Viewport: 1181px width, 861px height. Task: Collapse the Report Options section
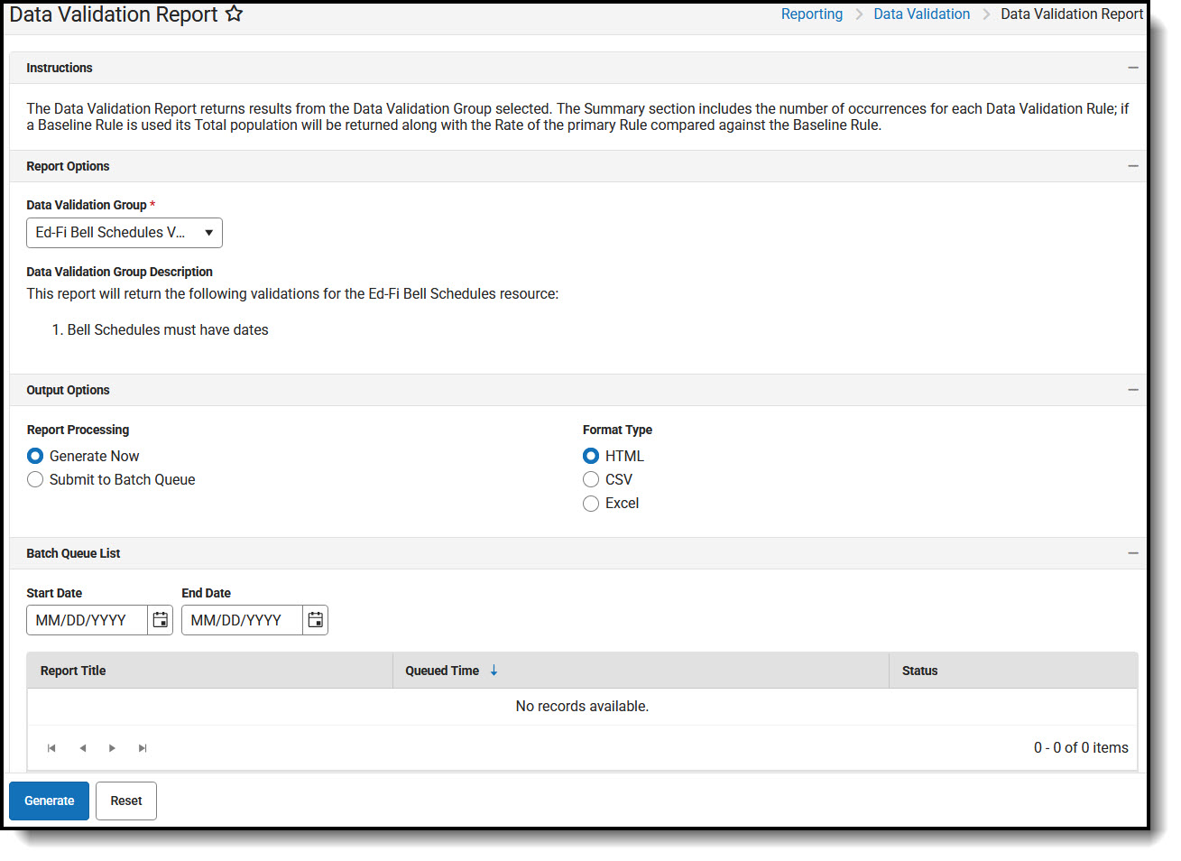click(1133, 166)
